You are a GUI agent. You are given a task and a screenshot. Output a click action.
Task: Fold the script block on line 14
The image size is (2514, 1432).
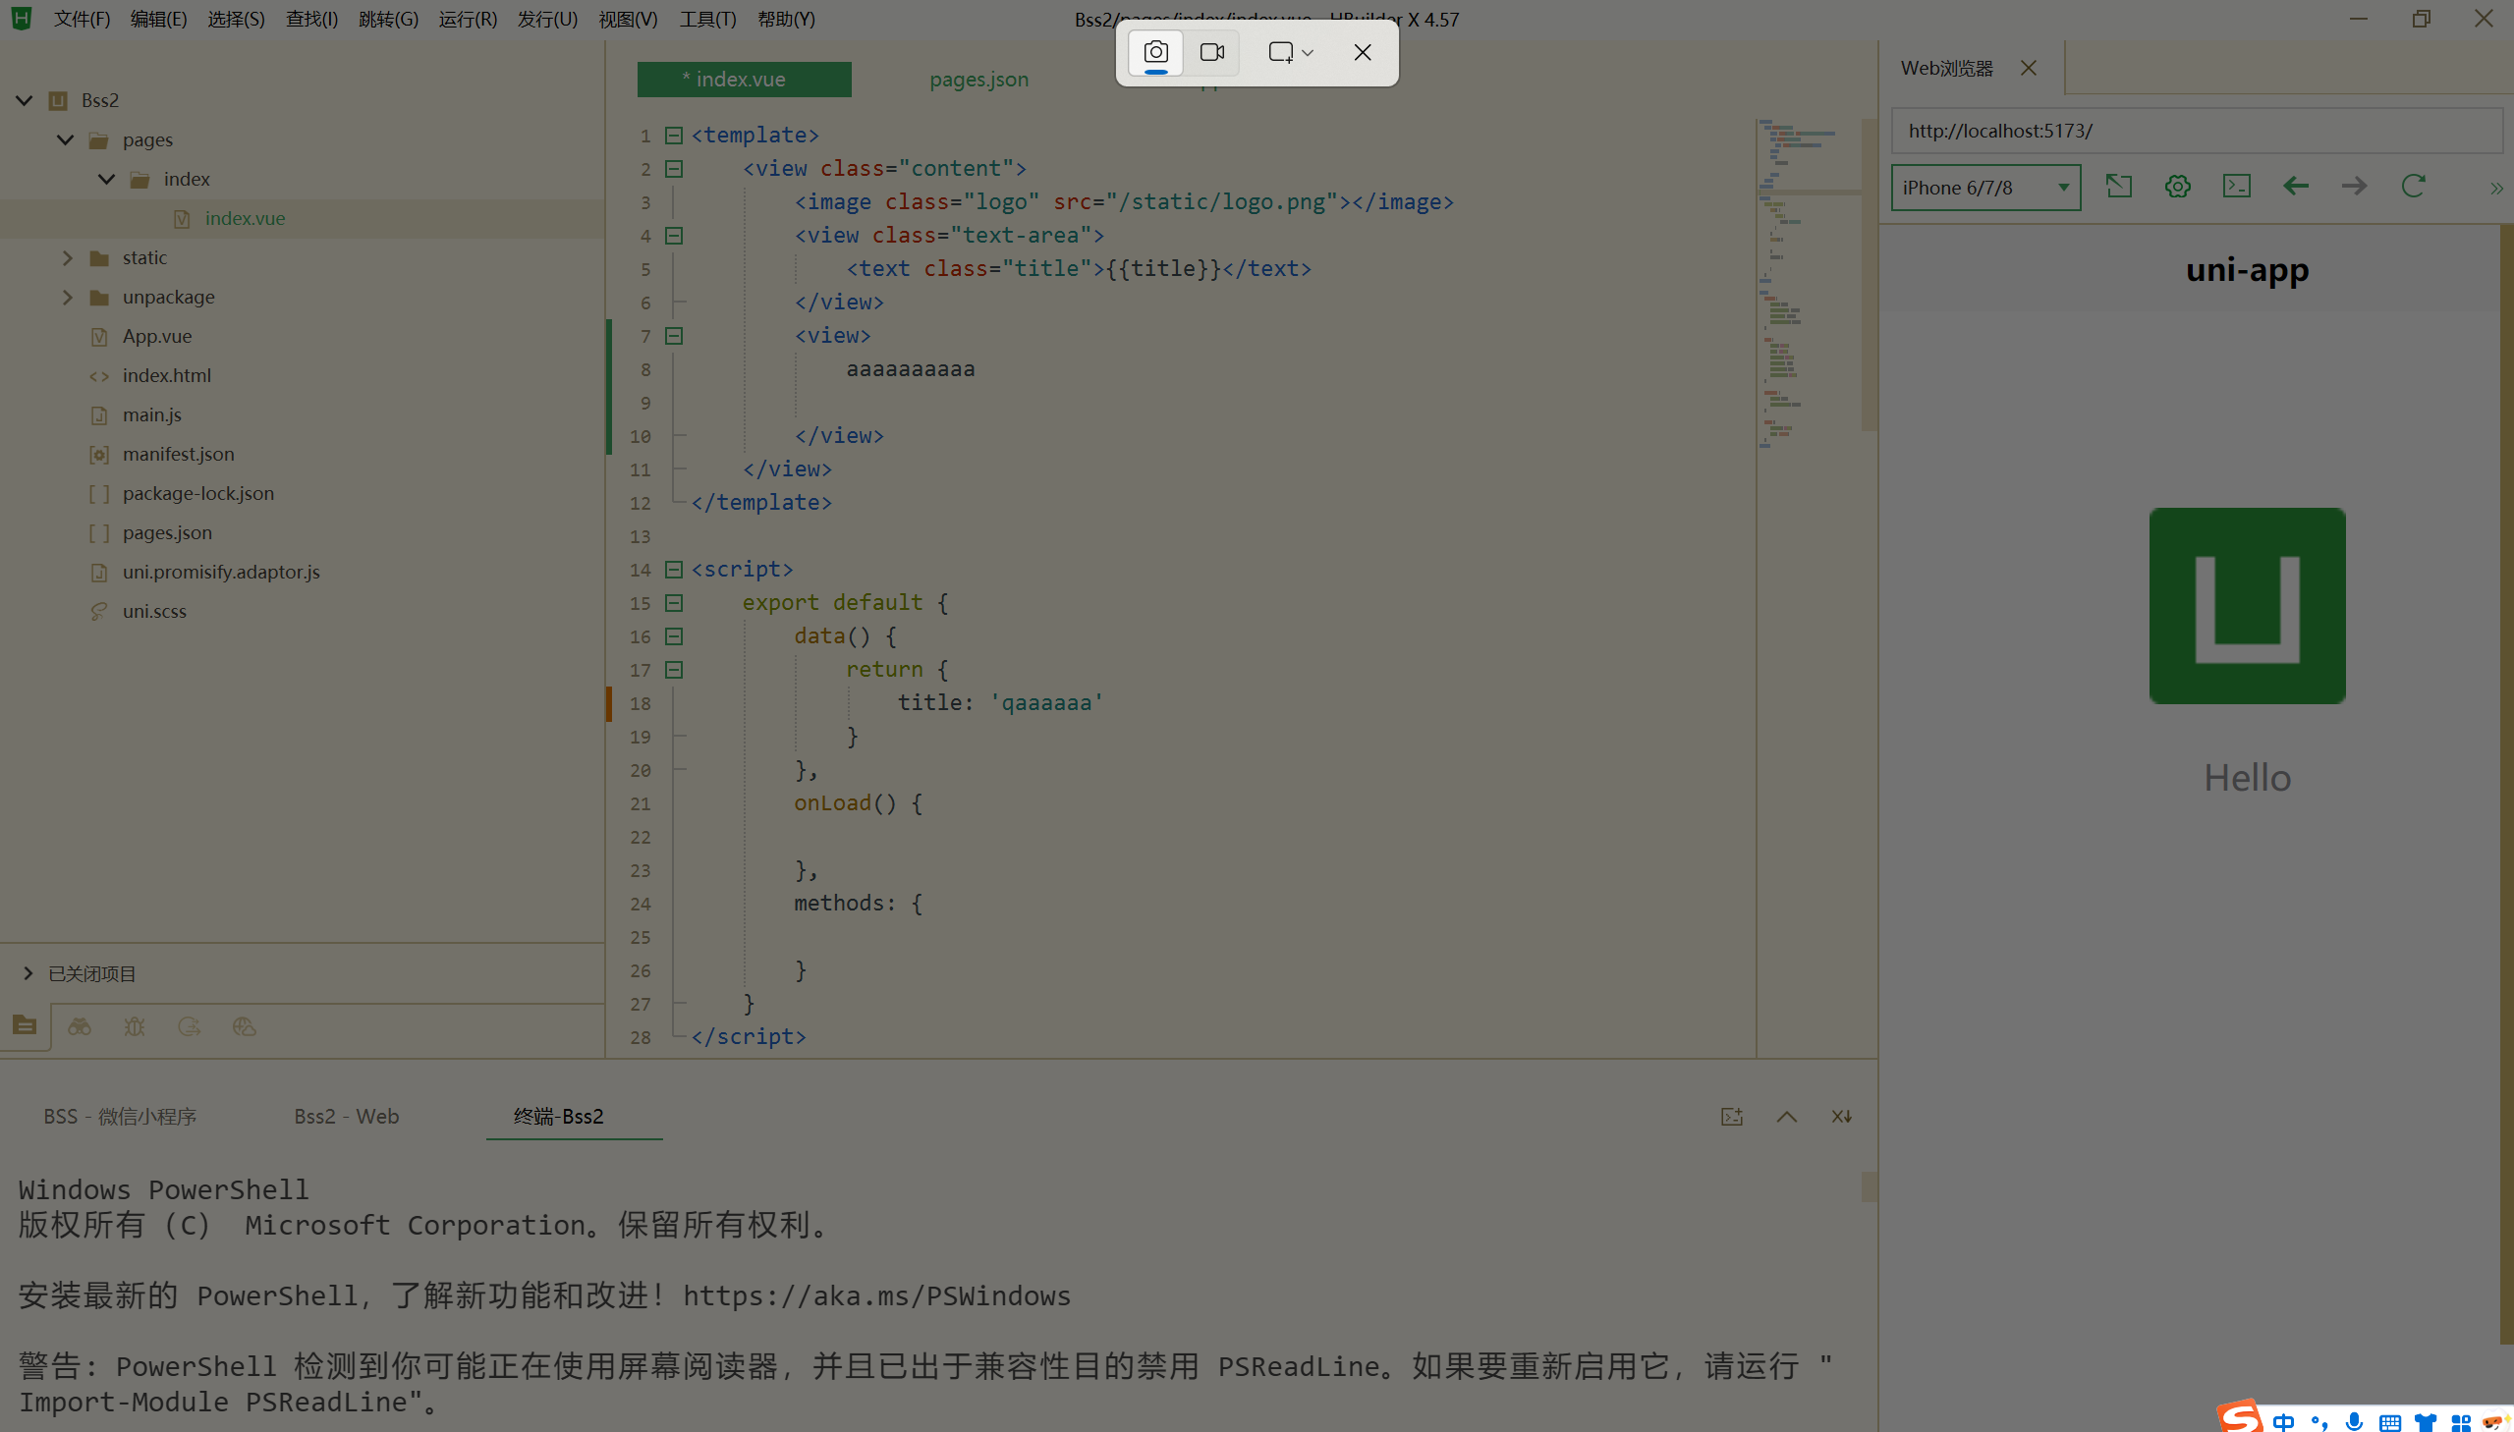[x=674, y=570]
